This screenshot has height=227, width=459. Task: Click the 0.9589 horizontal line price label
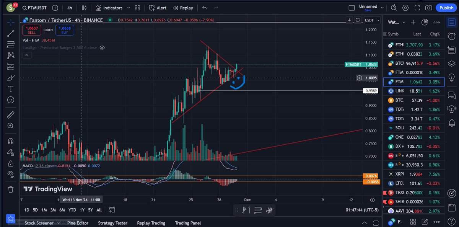[x=371, y=91]
